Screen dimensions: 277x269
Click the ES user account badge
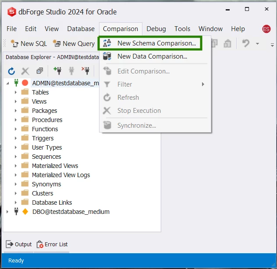(x=266, y=29)
